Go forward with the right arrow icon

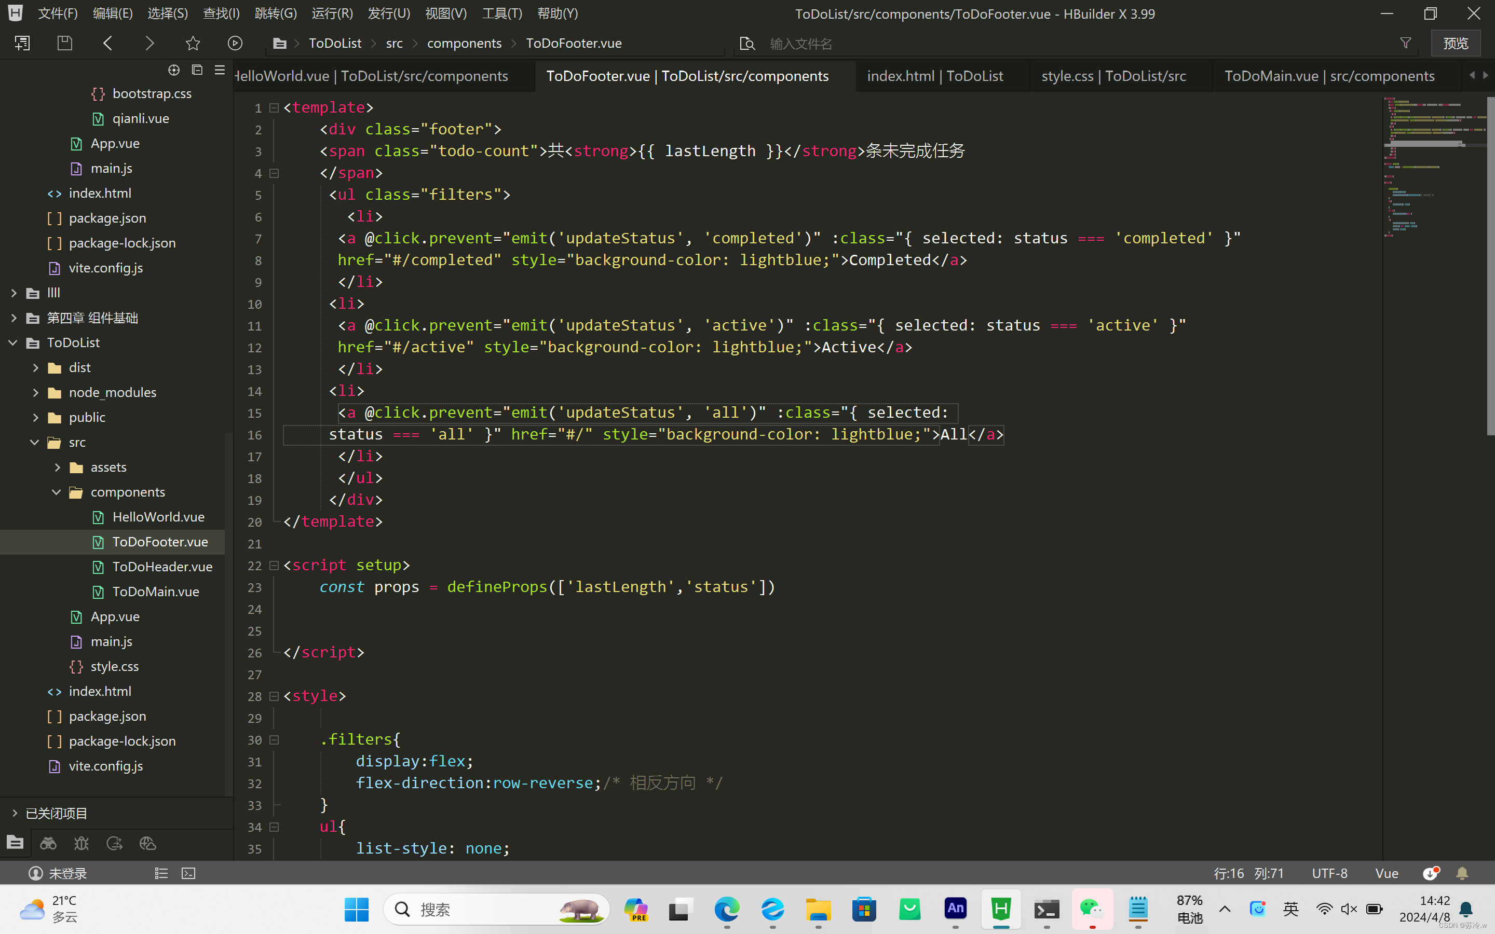pyautogui.click(x=149, y=43)
